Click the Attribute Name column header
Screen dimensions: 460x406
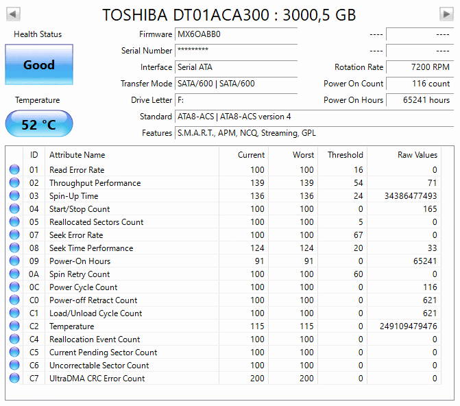[x=132, y=155]
